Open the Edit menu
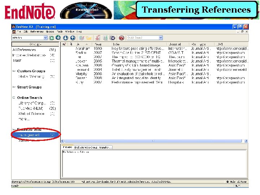The height and width of the screenshot is (195, 260). [x=26, y=31]
